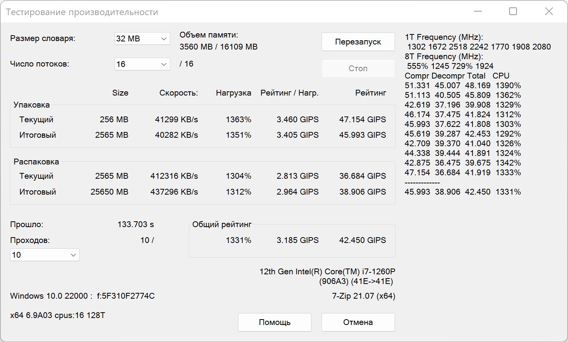Image resolution: width=568 pixels, height=342 pixels.
Task: Select the window title Тестирование производительности
Action: click(82, 12)
